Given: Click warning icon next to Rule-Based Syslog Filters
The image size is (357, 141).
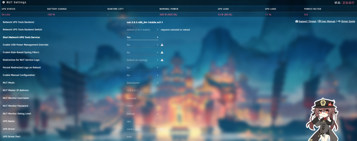Looking at the screenshot, I should (162, 53).
